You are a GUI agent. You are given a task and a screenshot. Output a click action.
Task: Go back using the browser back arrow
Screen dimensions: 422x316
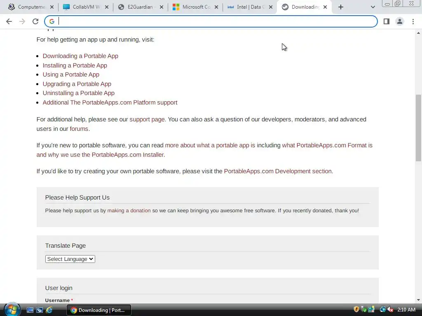9,21
